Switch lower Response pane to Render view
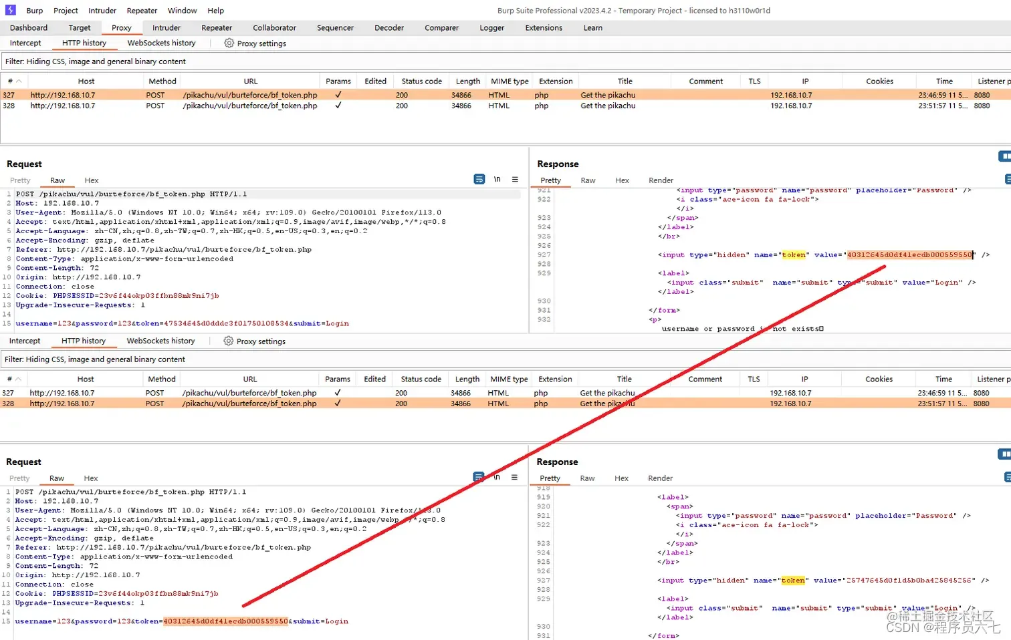Image resolution: width=1011 pixels, height=640 pixels. click(660, 478)
